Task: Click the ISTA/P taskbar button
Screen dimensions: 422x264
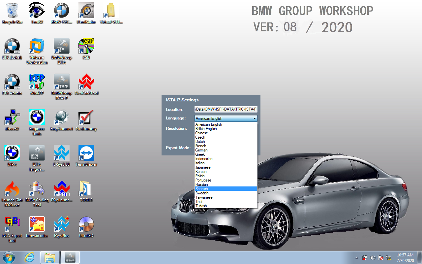Action: [70, 257]
